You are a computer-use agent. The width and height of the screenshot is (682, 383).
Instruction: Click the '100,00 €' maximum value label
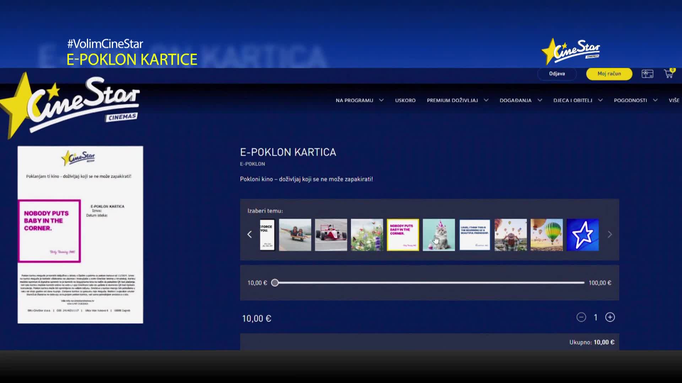[x=600, y=283]
